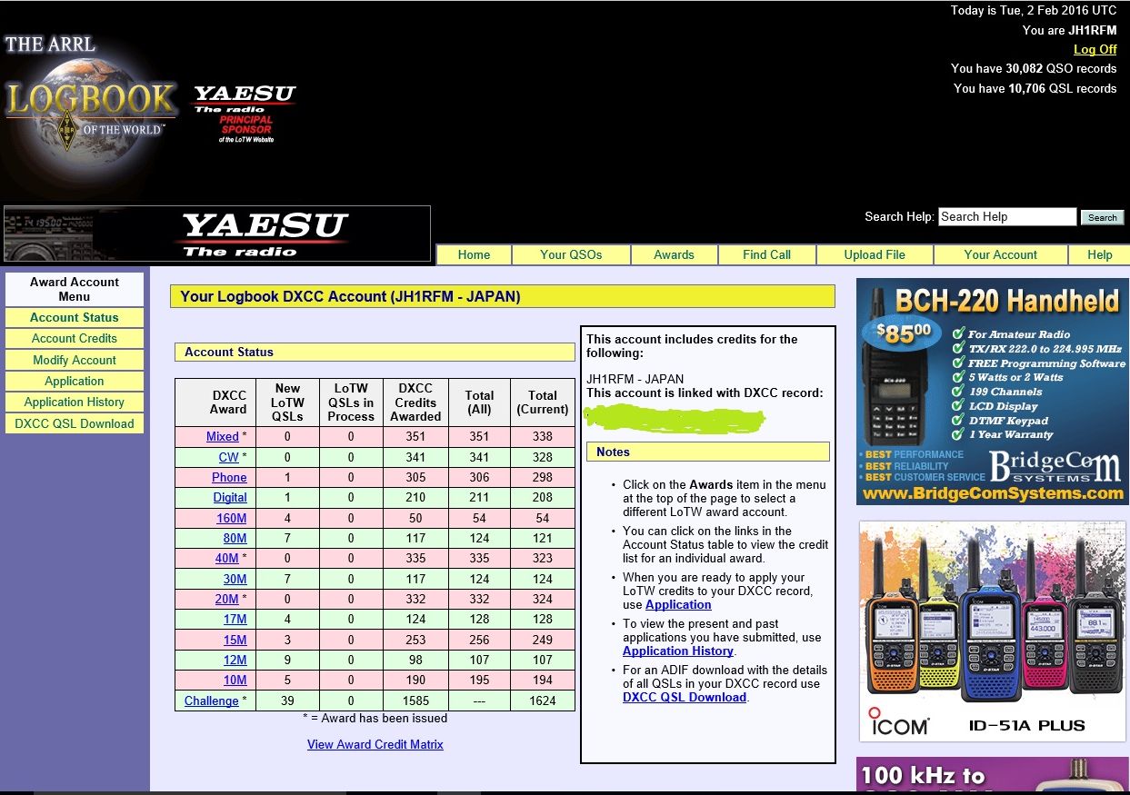Viewport: 1130px width, 795px height.
Task: Click the Yaesu principal sponsor logo
Action: pyautogui.click(x=245, y=113)
